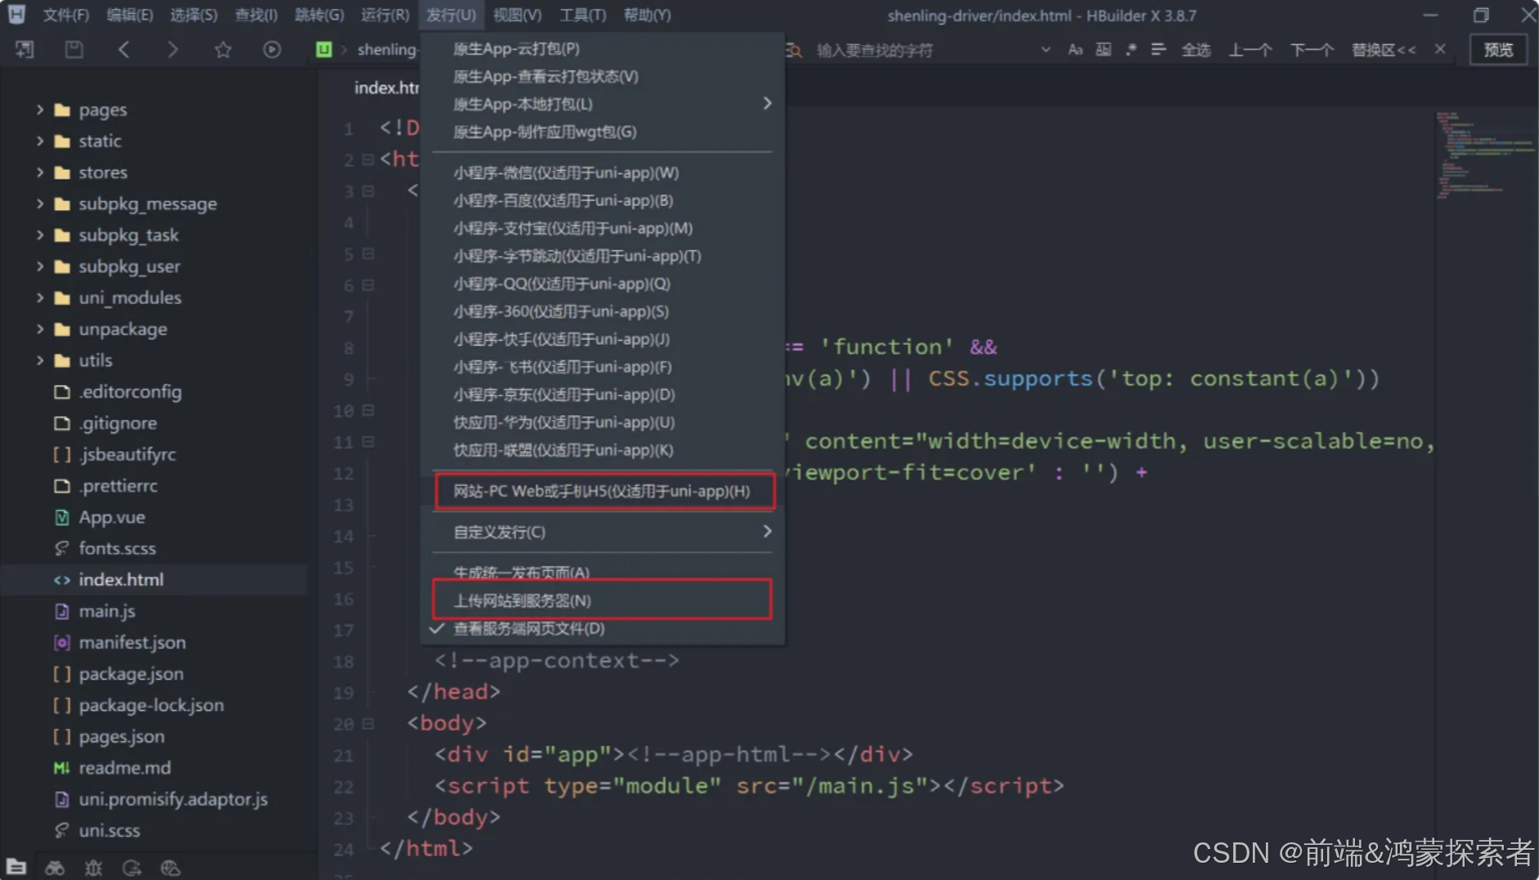Image resolution: width=1539 pixels, height=880 pixels.
Task: Select '快应用-华为(仅适用于uni-app)(U)' entry
Action: 603,422
